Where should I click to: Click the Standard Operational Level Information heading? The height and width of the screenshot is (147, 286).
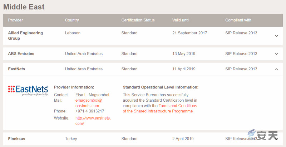161,87
